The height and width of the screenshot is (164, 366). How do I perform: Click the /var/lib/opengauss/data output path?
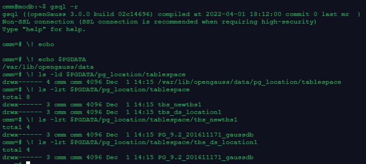[x=48, y=67]
